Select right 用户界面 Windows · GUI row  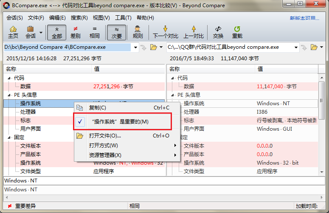click(249, 129)
